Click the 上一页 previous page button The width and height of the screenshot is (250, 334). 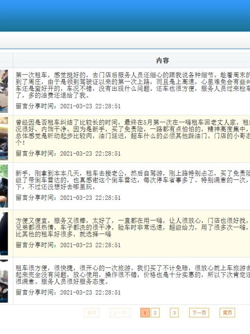pyautogui.click(x=120, y=313)
